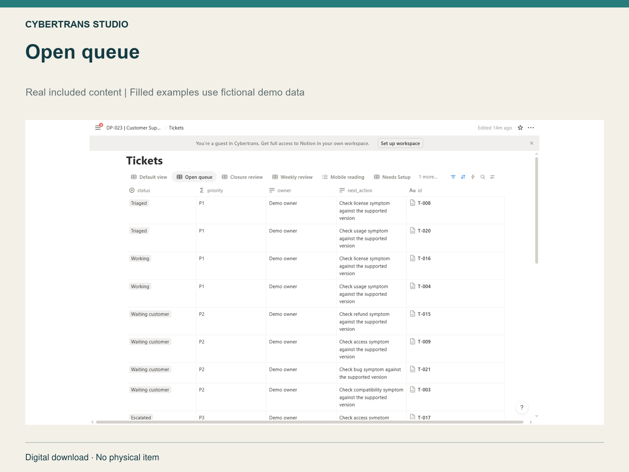Switch to the Weekly review tab
Image resolution: width=629 pixels, height=472 pixels.
click(292, 177)
